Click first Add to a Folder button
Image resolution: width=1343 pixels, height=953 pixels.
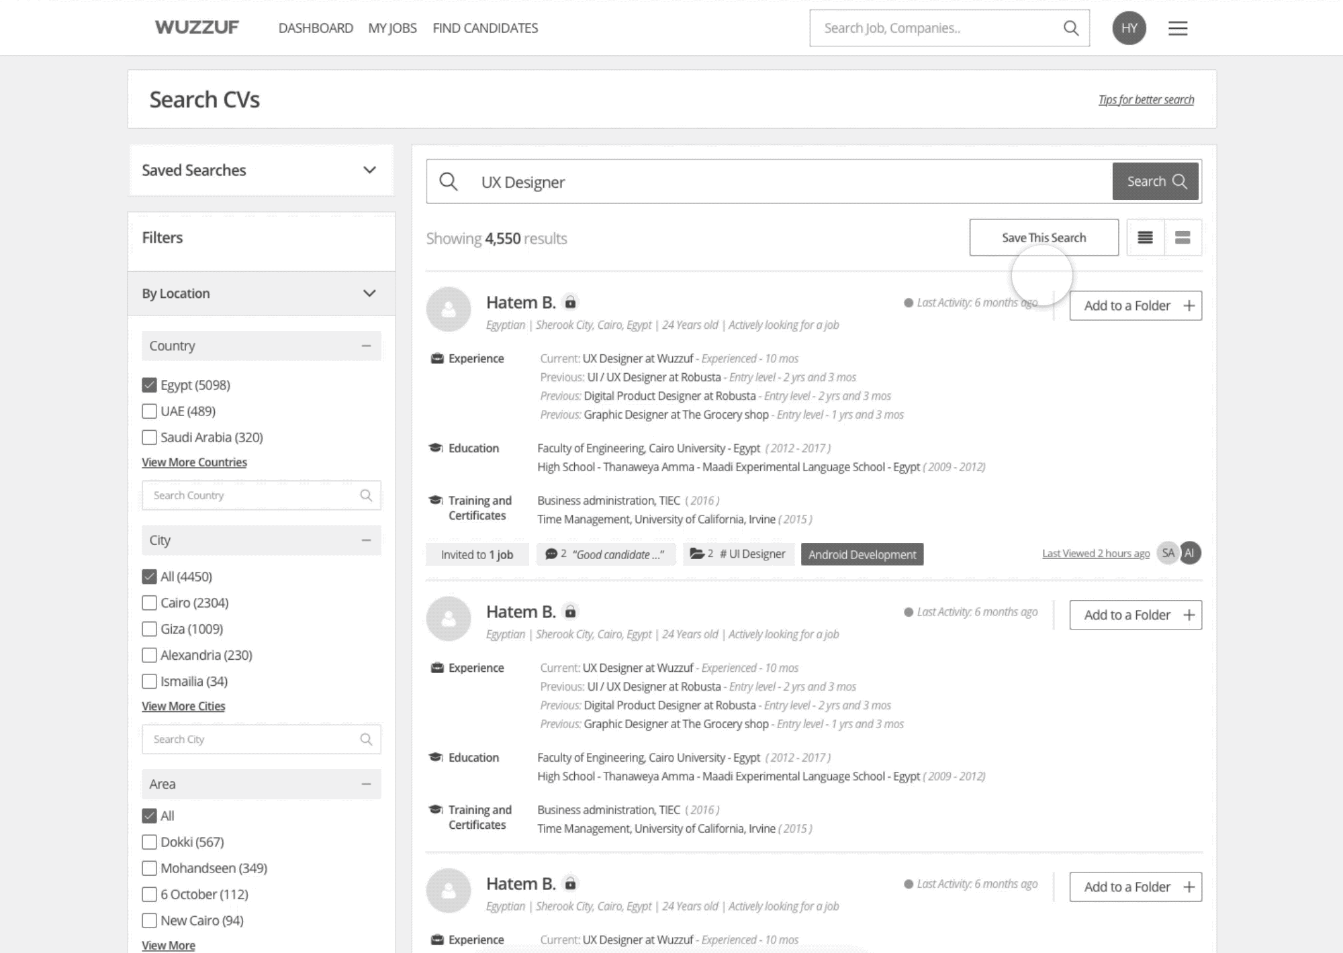click(1135, 306)
